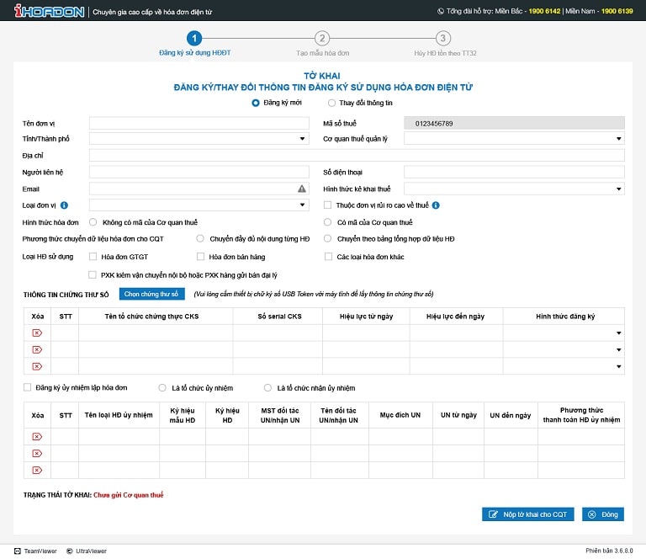Check Thuộc đơn vị rủi ro cao về thuế
This screenshot has width=646, height=559.
[x=327, y=205]
